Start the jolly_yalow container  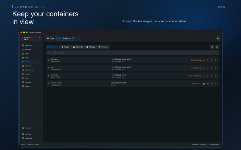point(208,60)
